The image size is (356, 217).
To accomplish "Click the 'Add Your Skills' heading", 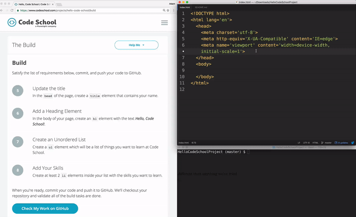I will (48, 168).
